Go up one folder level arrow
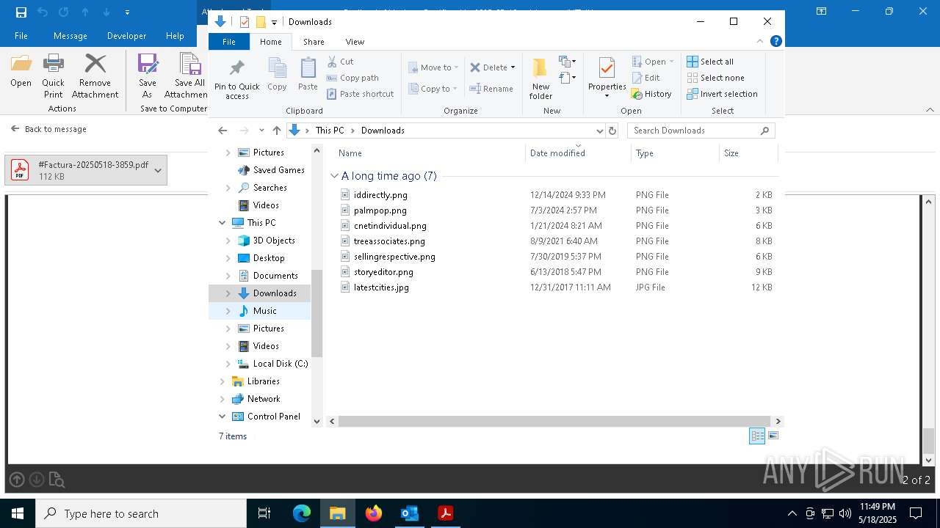 [x=277, y=131]
